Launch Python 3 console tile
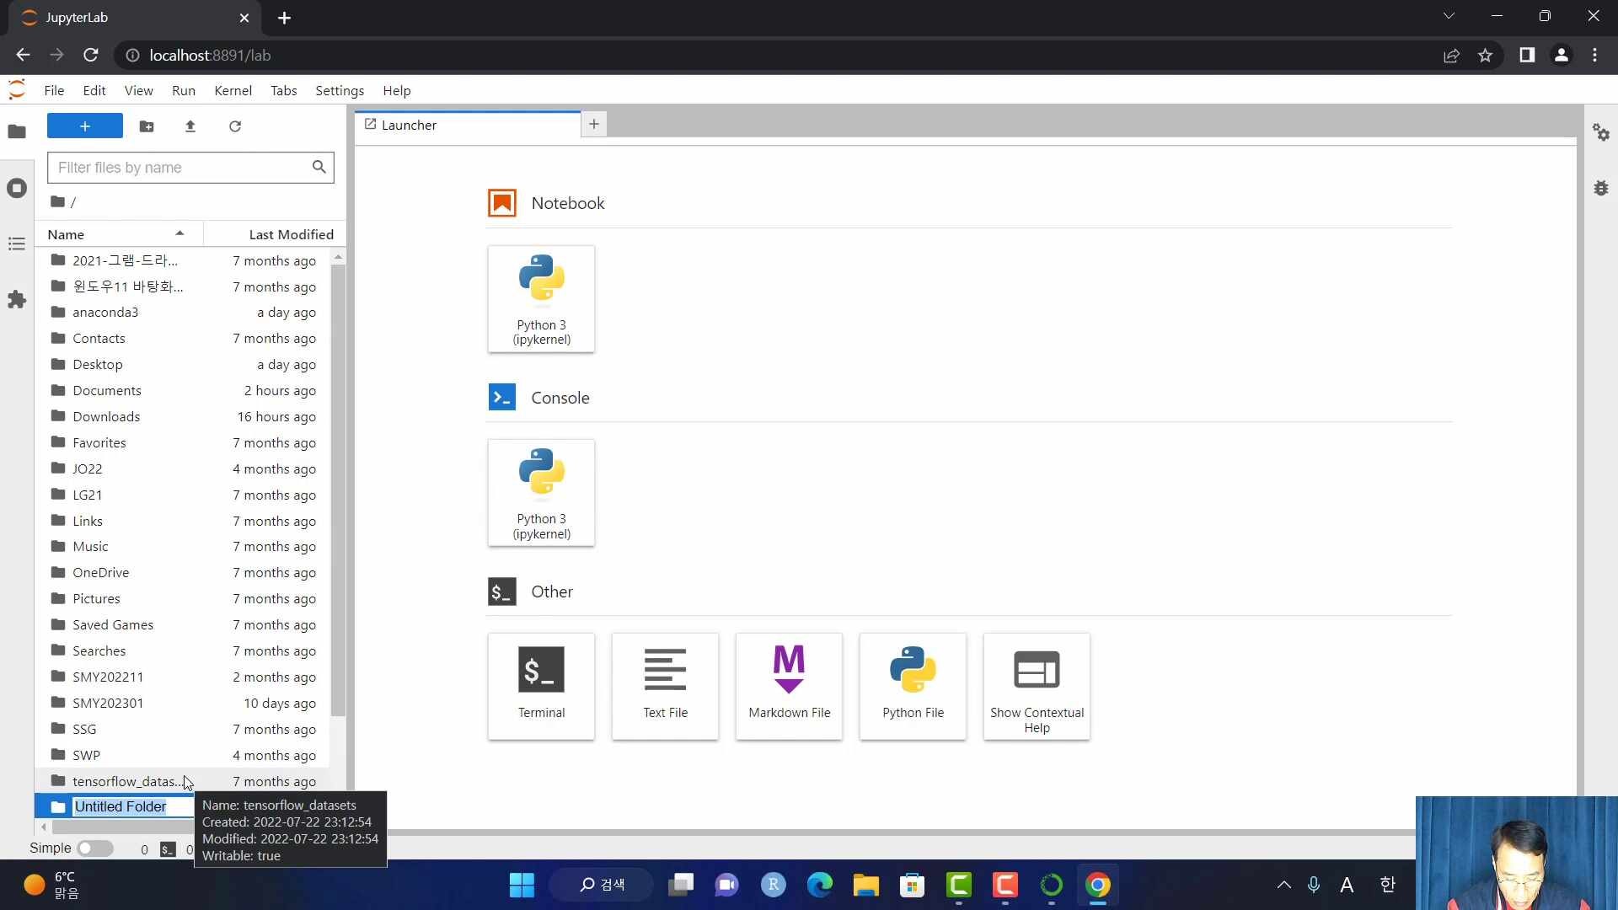Image resolution: width=1618 pixels, height=910 pixels. (541, 493)
